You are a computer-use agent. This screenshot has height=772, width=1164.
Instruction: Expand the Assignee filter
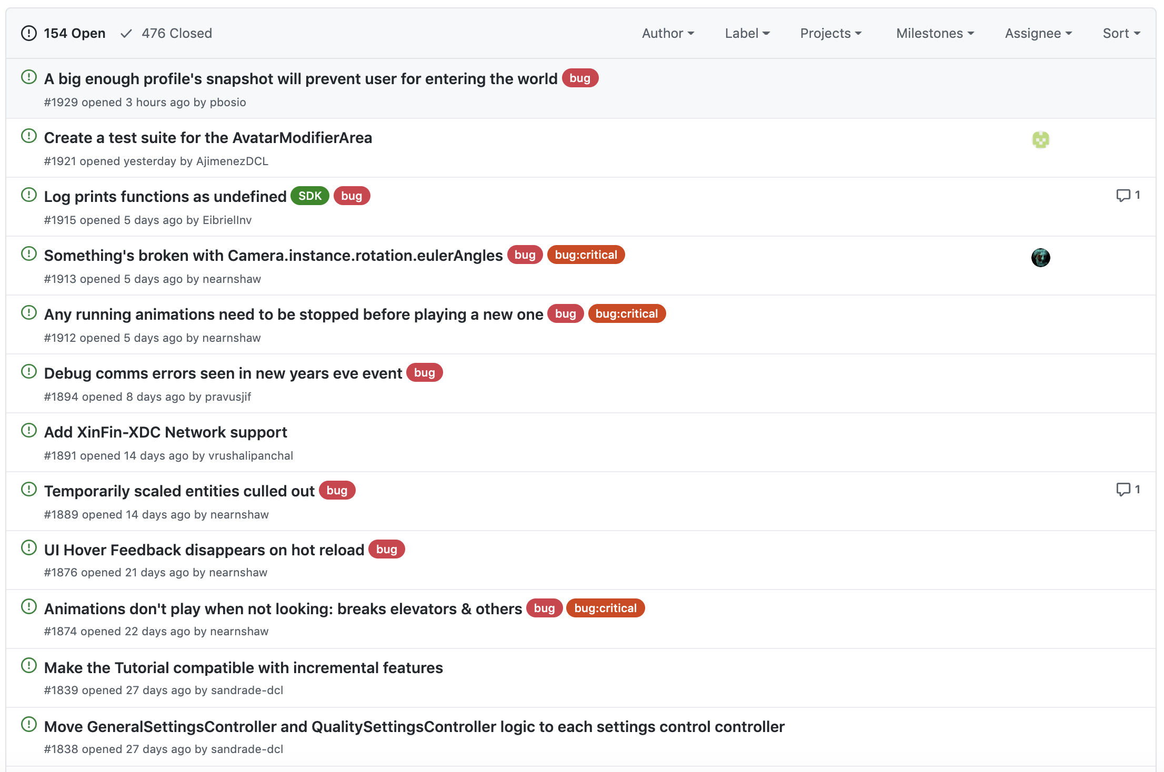coord(1038,34)
